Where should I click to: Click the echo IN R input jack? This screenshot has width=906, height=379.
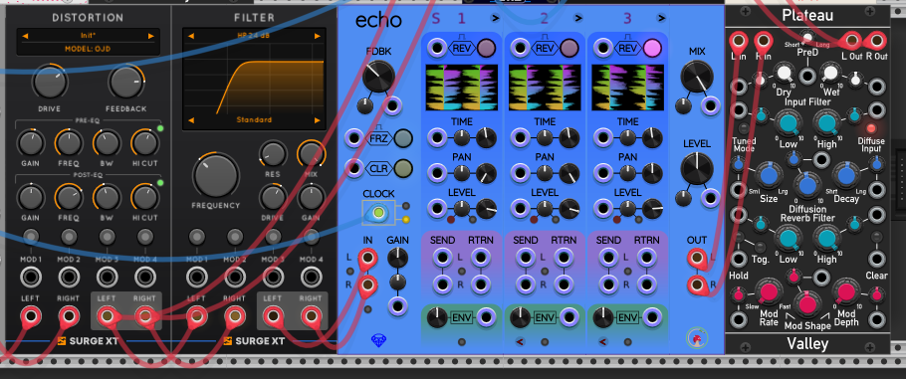pyautogui.click(x=367, y=284)
